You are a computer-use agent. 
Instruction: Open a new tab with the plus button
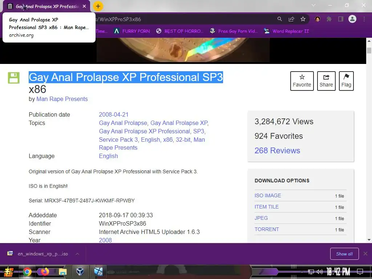click(98, 6)
